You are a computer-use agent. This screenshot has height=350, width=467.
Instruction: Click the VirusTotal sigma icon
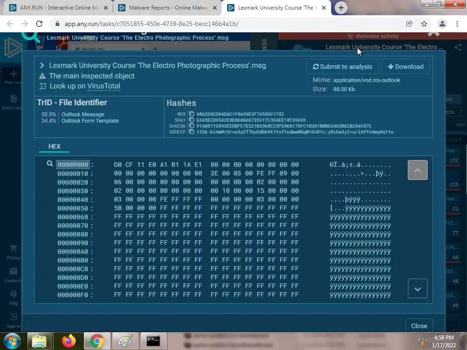42,86
